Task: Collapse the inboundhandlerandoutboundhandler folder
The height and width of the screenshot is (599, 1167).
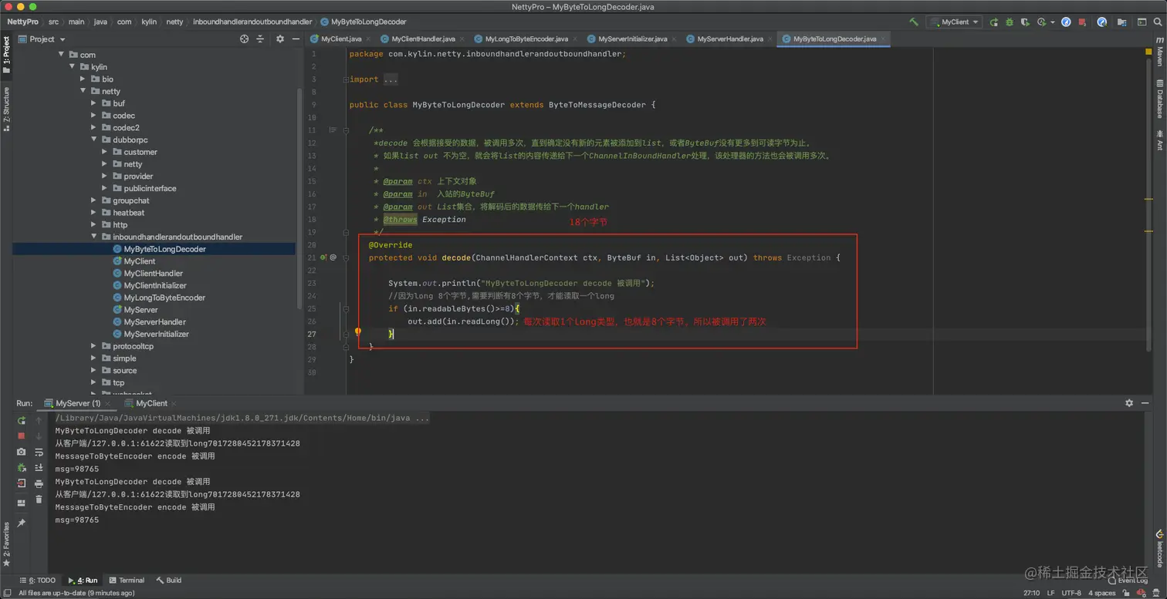Action: (94, 237)
